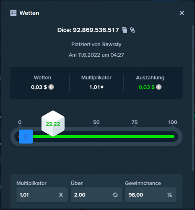The height and width of the screenshot is (210, 195).
Task: Toggle the Über roll direction swap icon
Action: pos(115,195)
